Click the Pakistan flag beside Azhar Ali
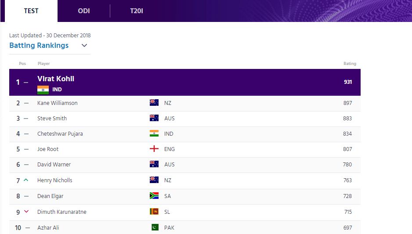Image resolution: width=412 pixels, height=234 pixels. pos(155,227)
